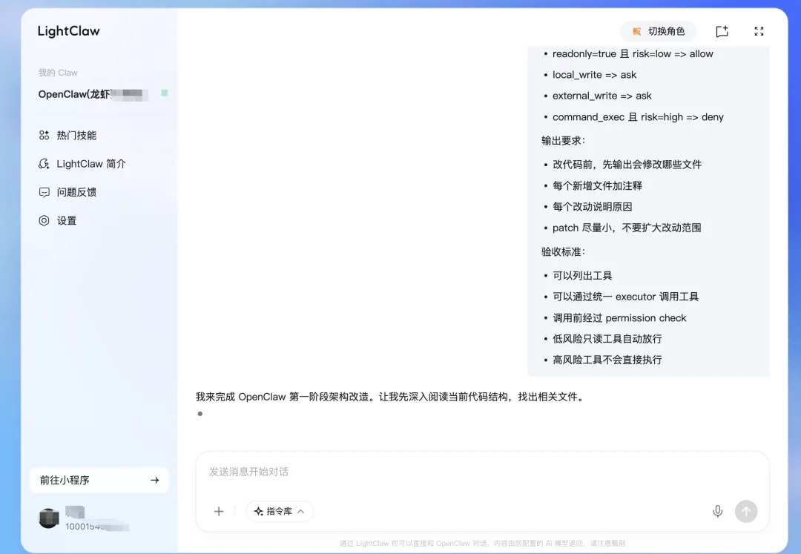This screenshot has height=554, width=801.
Task: Click the heading 输出要求:
Action: point(563,141)
